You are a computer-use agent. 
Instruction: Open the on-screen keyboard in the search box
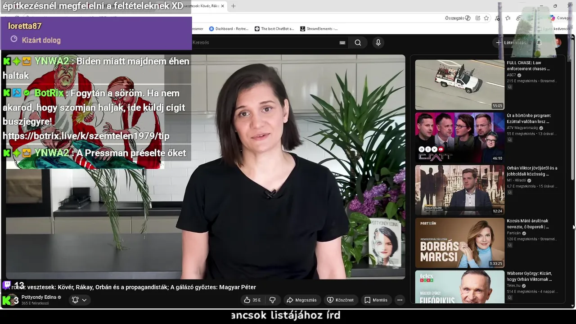pyautogui.click(x=342, y=42)
